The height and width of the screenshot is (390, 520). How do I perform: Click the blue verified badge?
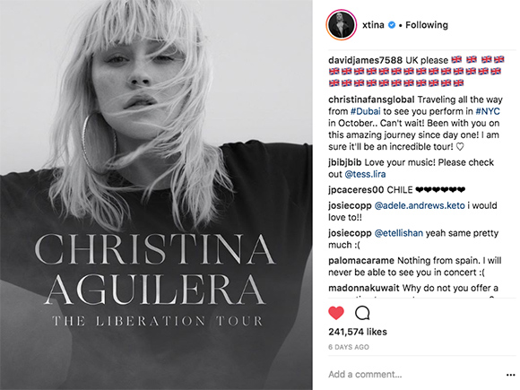click(x=392, y=25)
